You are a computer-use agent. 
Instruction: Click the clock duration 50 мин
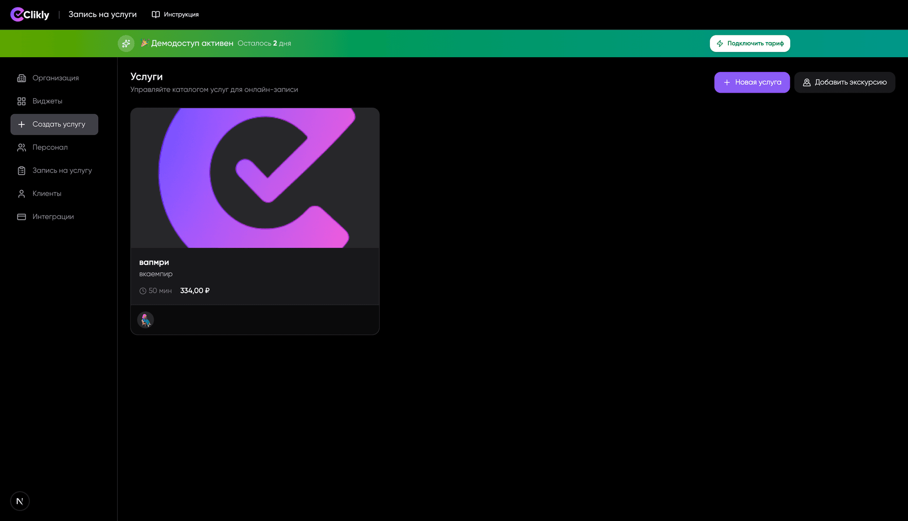[x=156, y=291]
